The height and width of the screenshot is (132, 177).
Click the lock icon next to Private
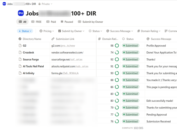click(x=40, y=4)
